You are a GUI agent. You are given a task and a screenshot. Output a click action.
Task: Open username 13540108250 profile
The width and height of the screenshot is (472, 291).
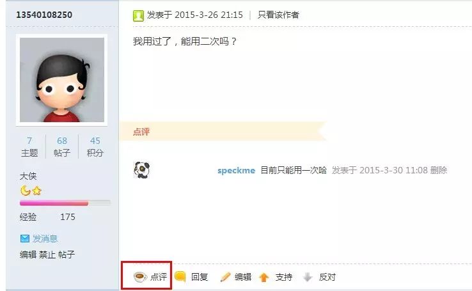(x=44, y=15)
